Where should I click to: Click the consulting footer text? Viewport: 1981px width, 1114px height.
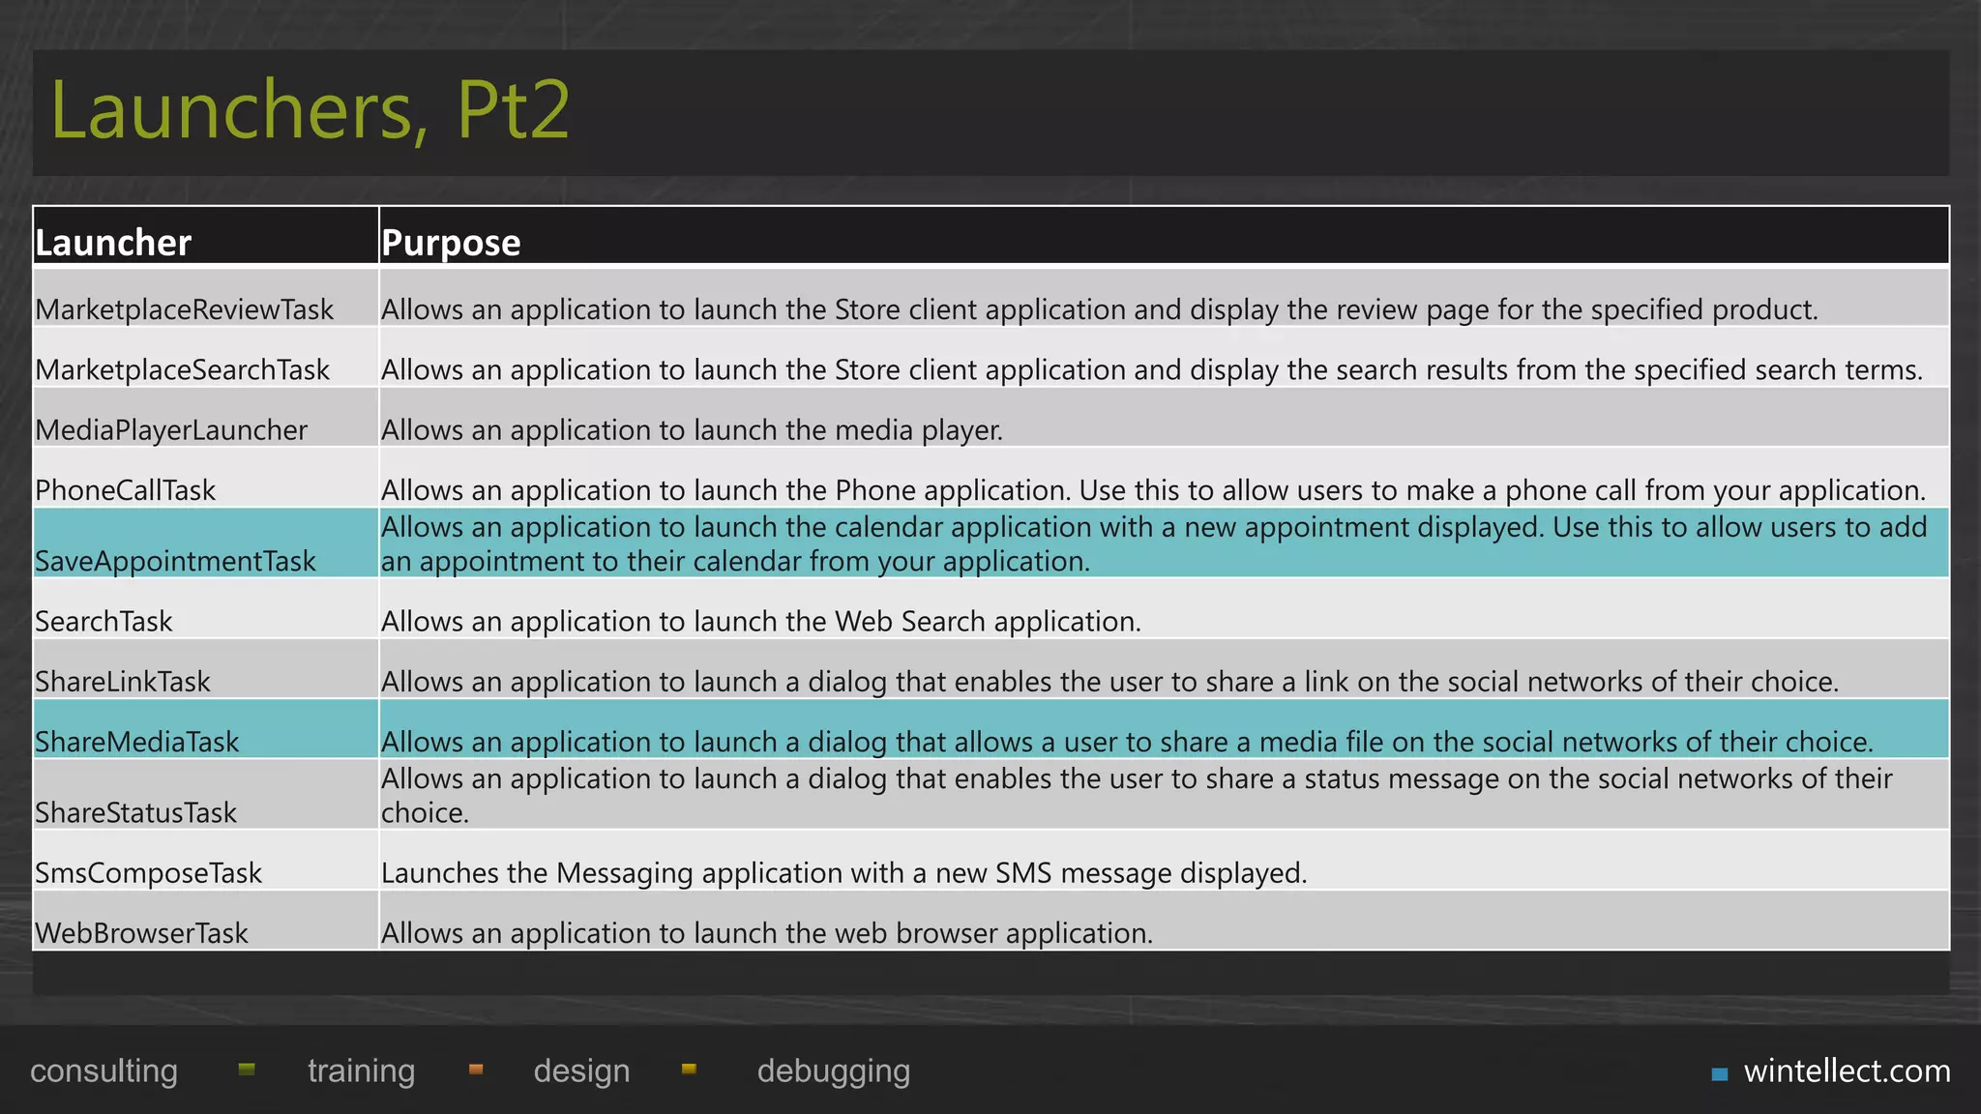click(104, 1071)
